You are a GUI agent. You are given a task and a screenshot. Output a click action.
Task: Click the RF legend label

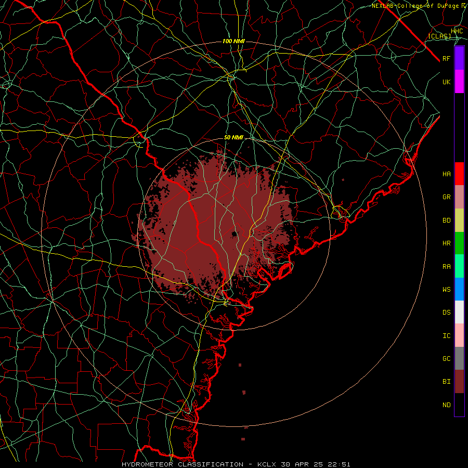(446, 58)
